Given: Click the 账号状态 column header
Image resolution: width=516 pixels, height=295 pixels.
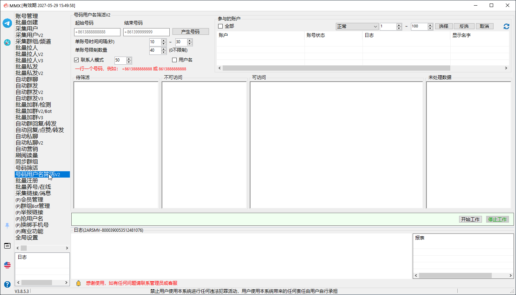Looking at the screenshot, I should [x=334, y=35].
